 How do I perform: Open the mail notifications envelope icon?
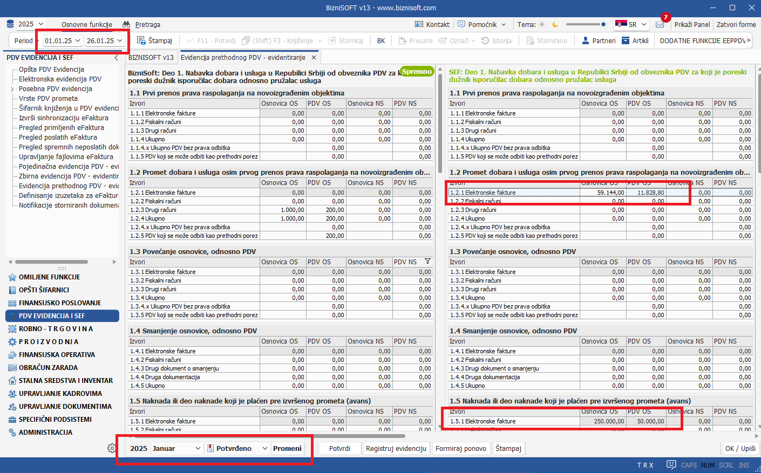pos(660,25)
